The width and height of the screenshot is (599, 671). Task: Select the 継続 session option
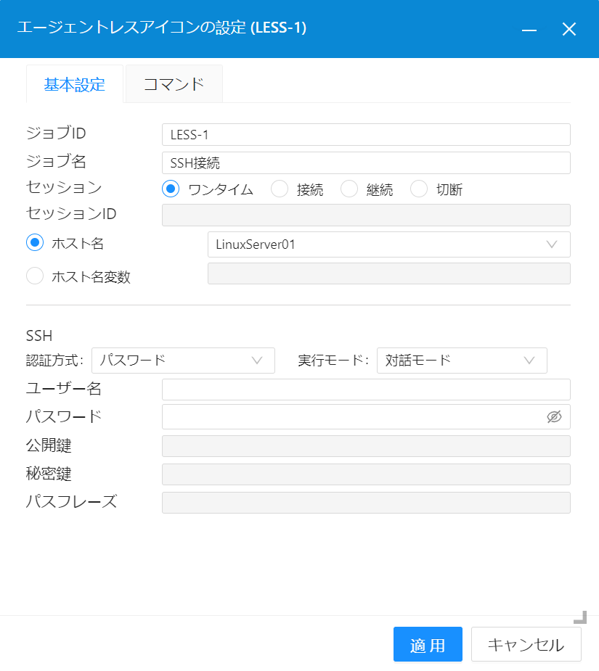[349, 188]
